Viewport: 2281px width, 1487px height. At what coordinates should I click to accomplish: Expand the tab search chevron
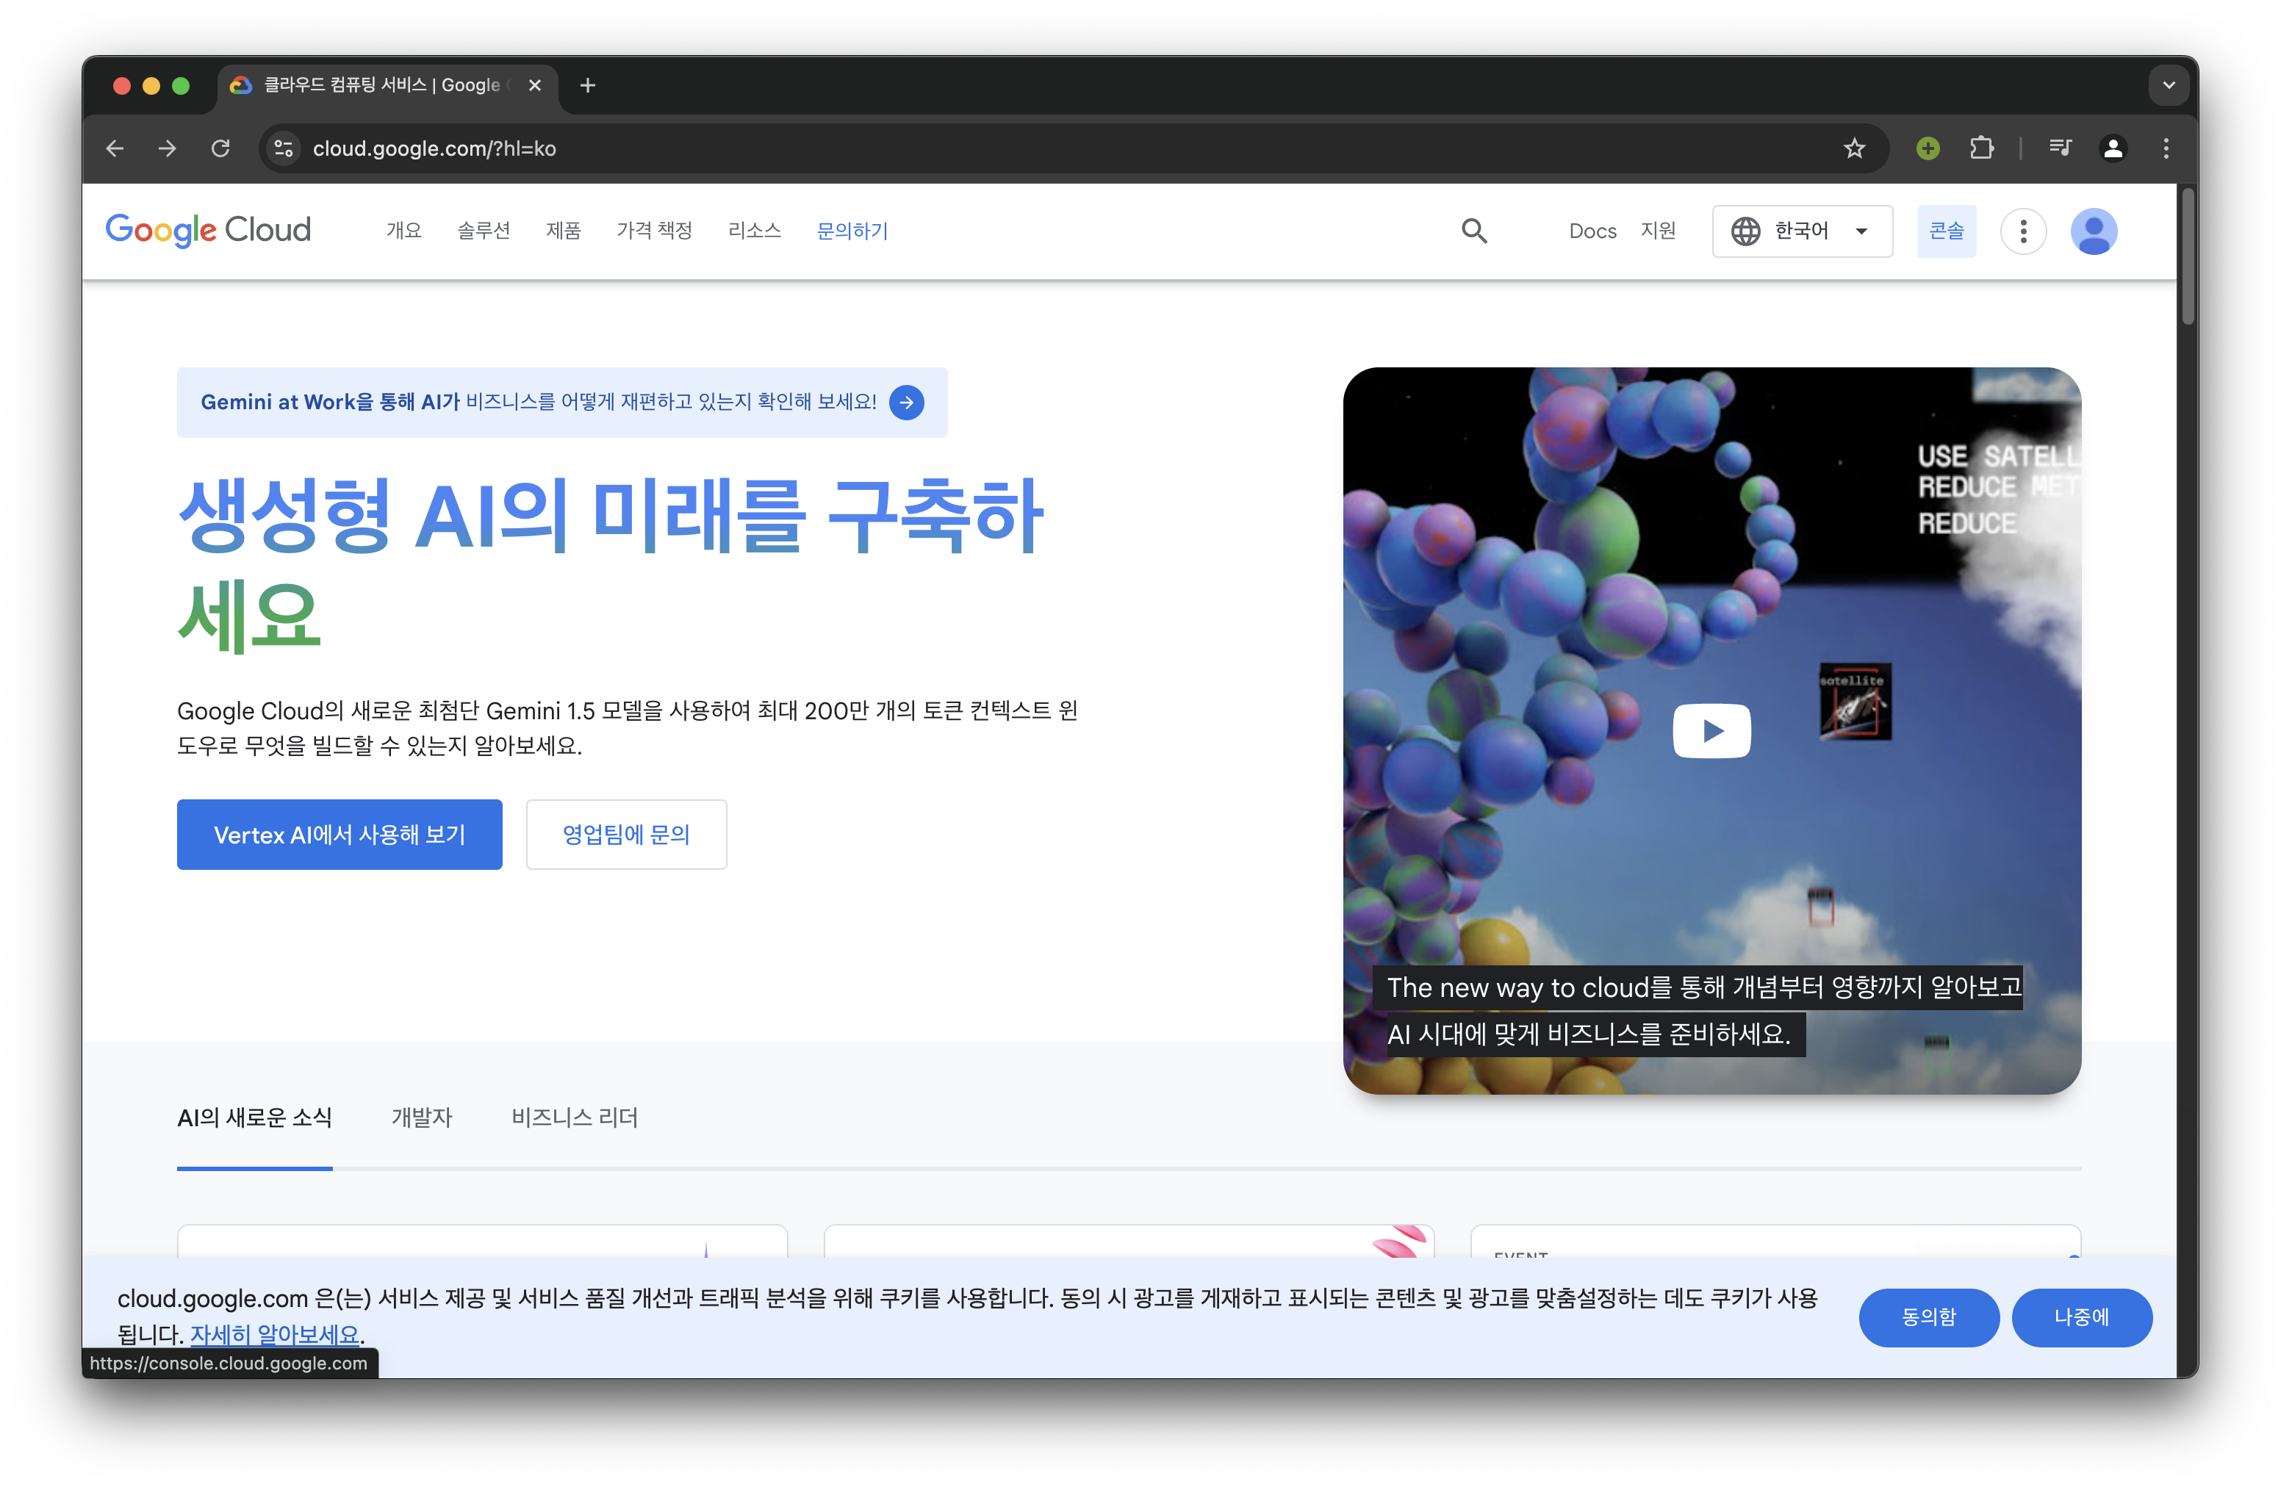click(2169, 85)
